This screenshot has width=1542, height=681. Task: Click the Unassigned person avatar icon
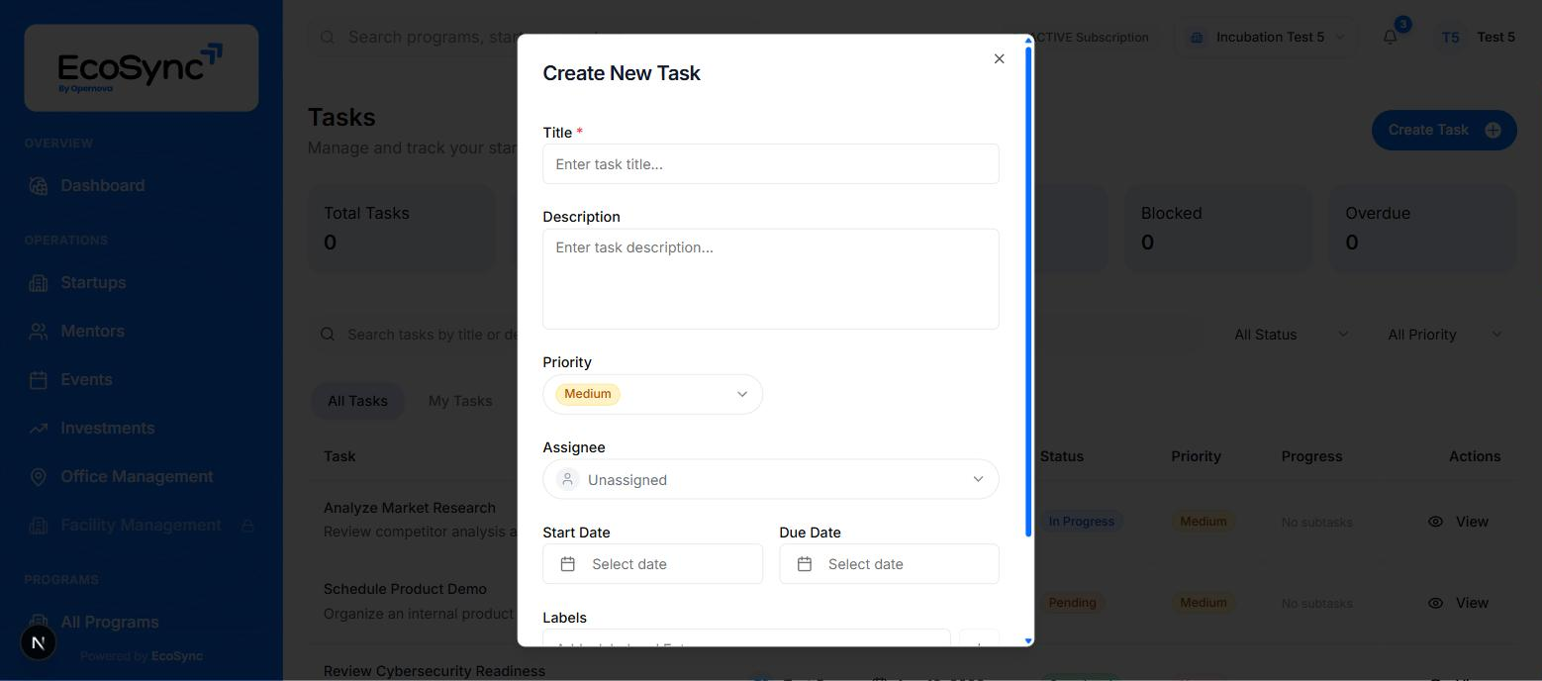click(567, 479)
